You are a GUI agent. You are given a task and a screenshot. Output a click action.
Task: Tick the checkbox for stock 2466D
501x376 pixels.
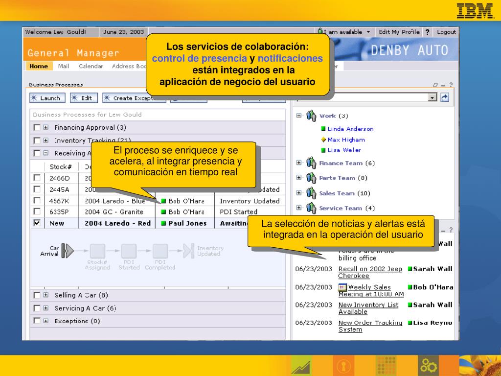click(37, 178)
